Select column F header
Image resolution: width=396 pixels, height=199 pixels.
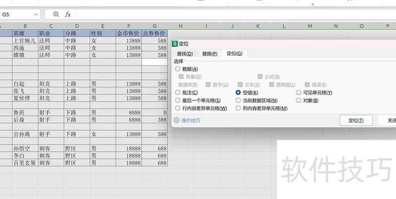(129, 26)
